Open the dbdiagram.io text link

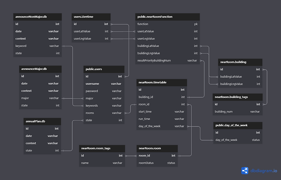point(264,171)
